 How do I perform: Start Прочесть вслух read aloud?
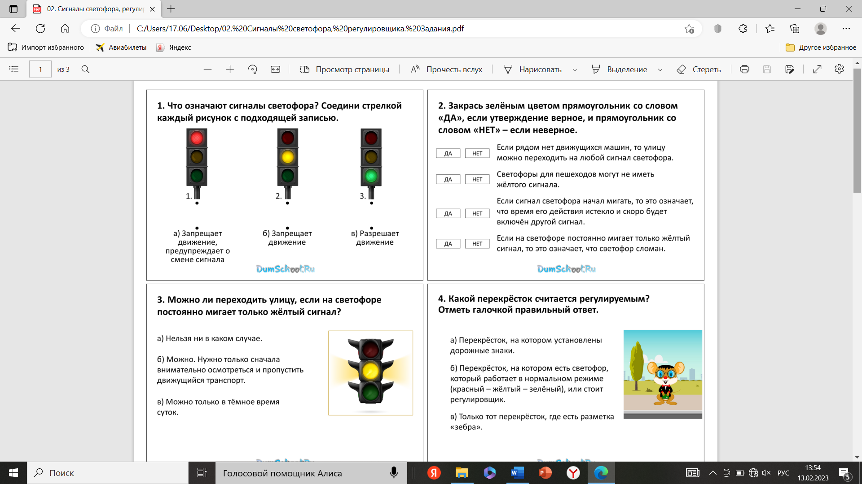pyautogui.click(x=446, y=69)
